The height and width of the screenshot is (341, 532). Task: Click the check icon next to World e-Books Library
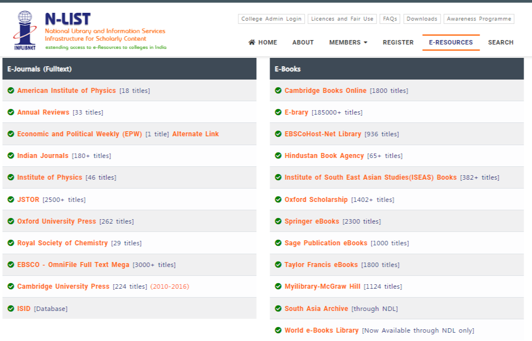pos(278,330)
